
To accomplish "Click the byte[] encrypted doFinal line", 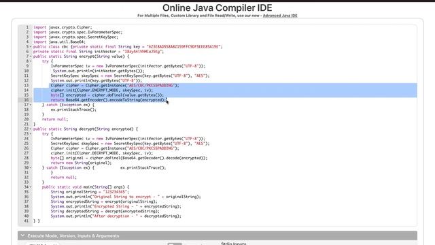I will (107, 95).
